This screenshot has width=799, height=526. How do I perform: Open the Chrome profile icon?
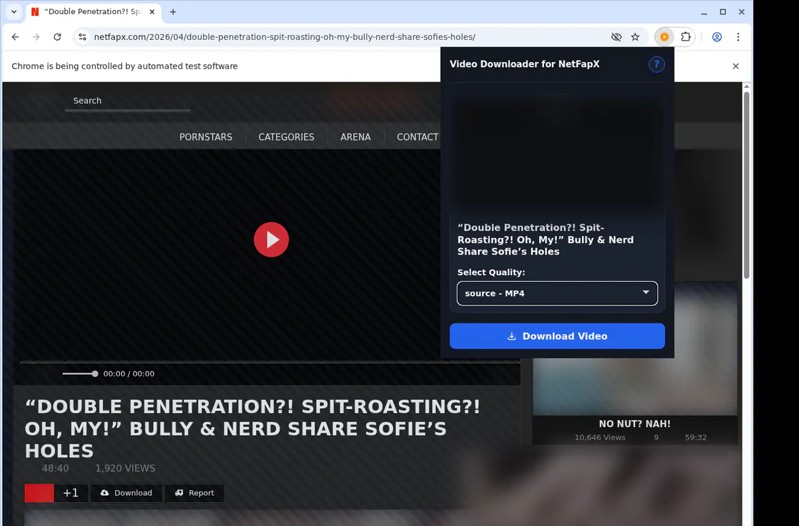coord(717,37)
